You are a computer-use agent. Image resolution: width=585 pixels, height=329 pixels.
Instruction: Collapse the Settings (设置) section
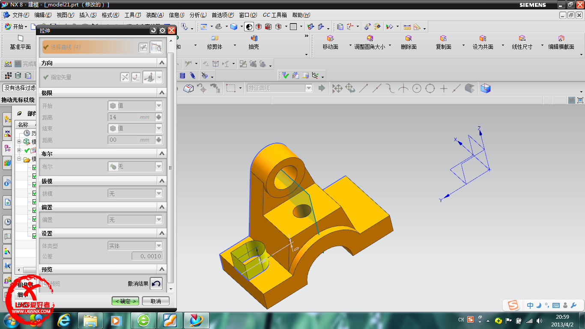click(162, 233)
